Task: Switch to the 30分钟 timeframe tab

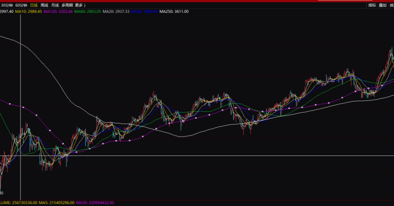Action: 7,5
